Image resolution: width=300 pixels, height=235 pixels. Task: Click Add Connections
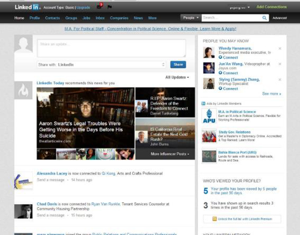[271, 7]
